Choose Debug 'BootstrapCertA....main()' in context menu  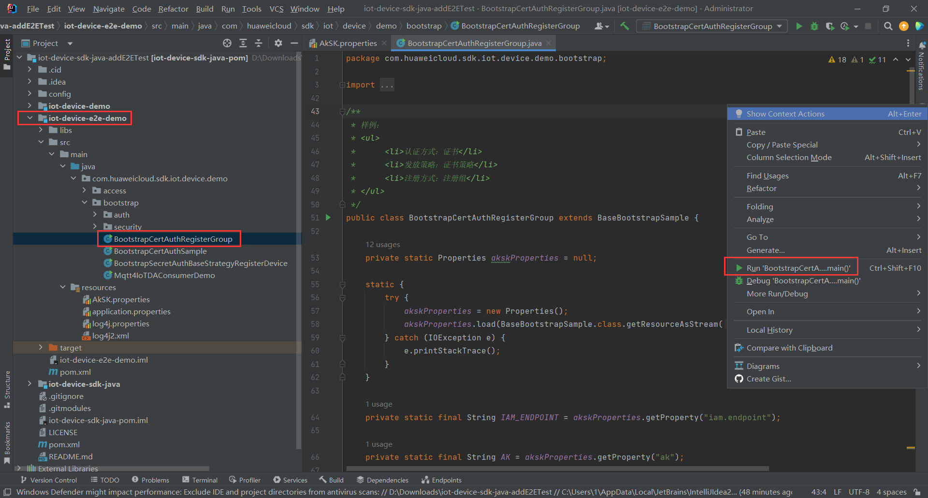pos(827,280)
